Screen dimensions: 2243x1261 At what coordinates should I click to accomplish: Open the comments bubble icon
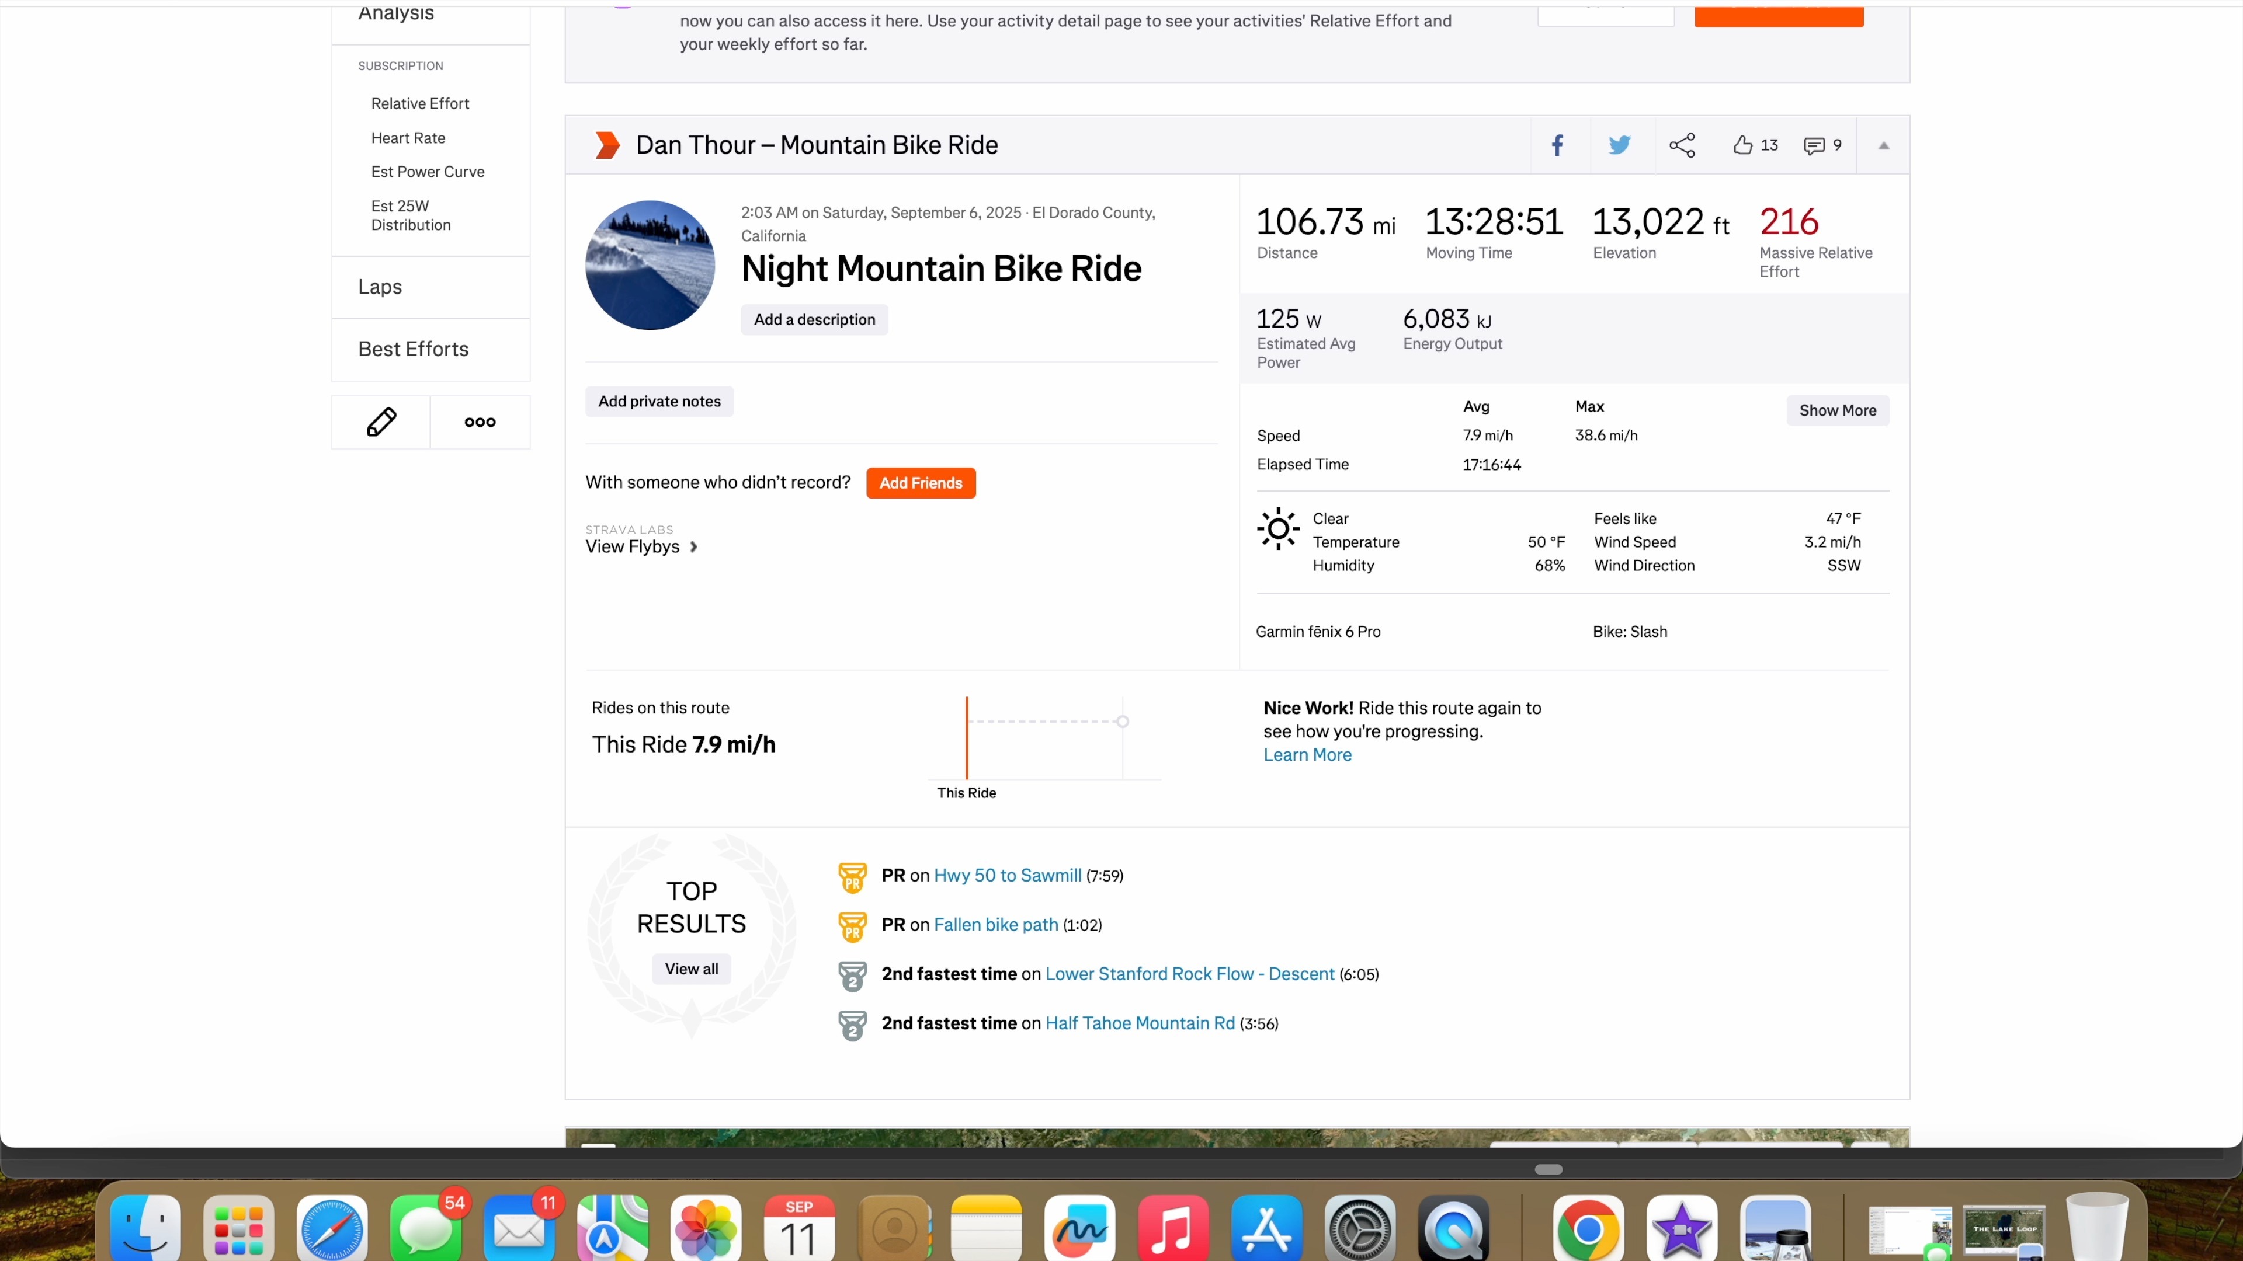pos(1814,145)
